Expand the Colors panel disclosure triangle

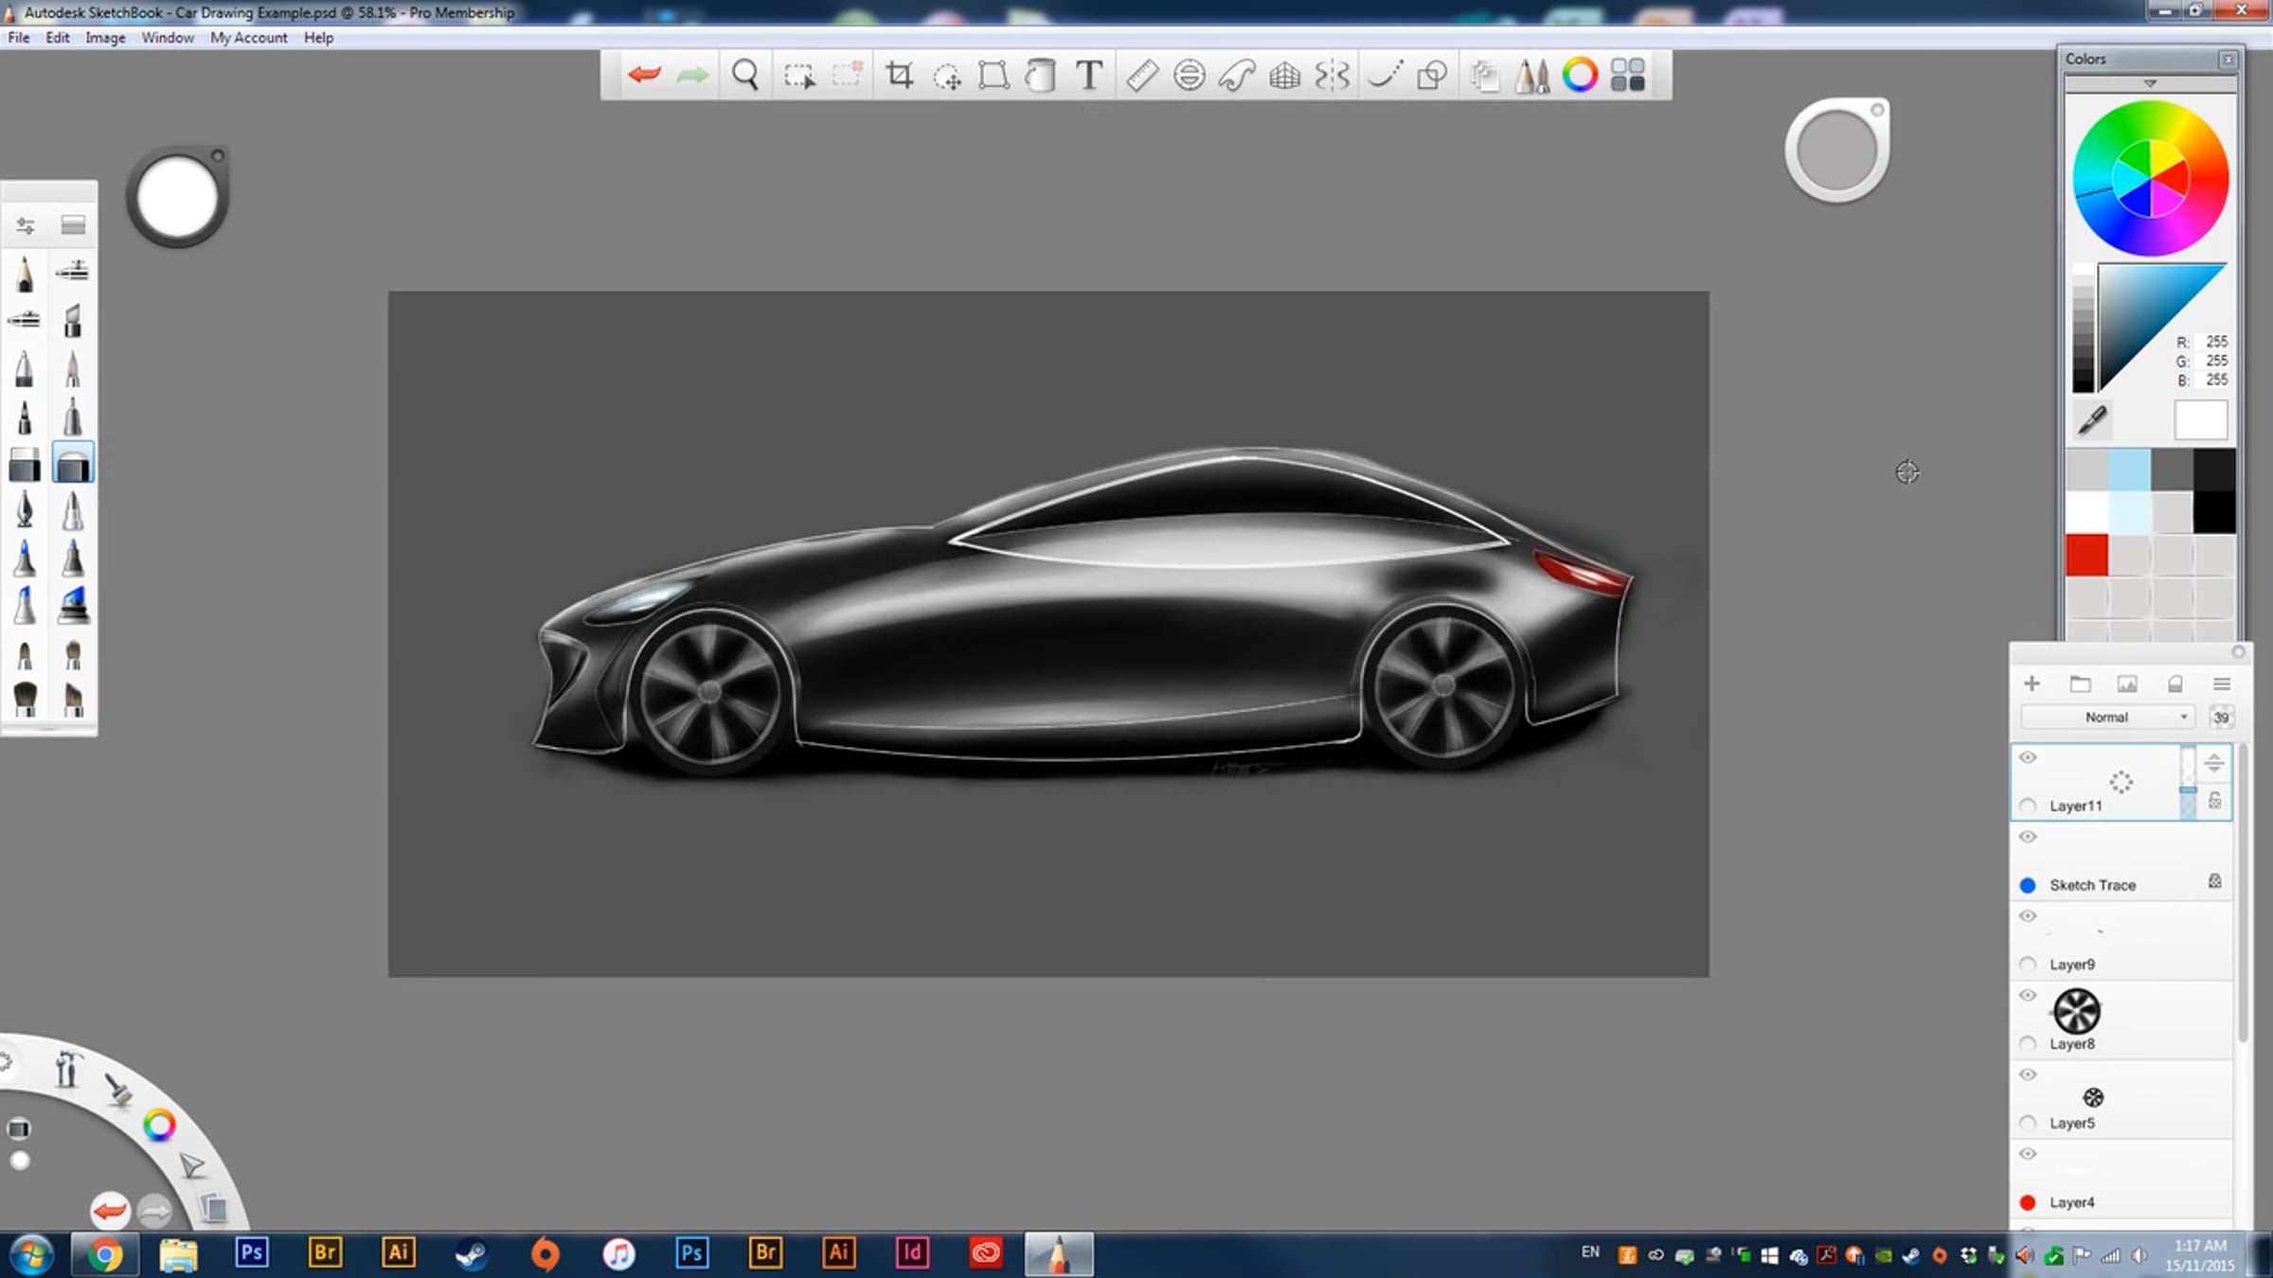coord(2150,83)
